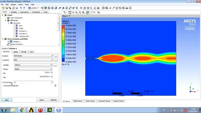Open the Animation film icon
This screenshot has height=113, width=201.
coord(107,8)
